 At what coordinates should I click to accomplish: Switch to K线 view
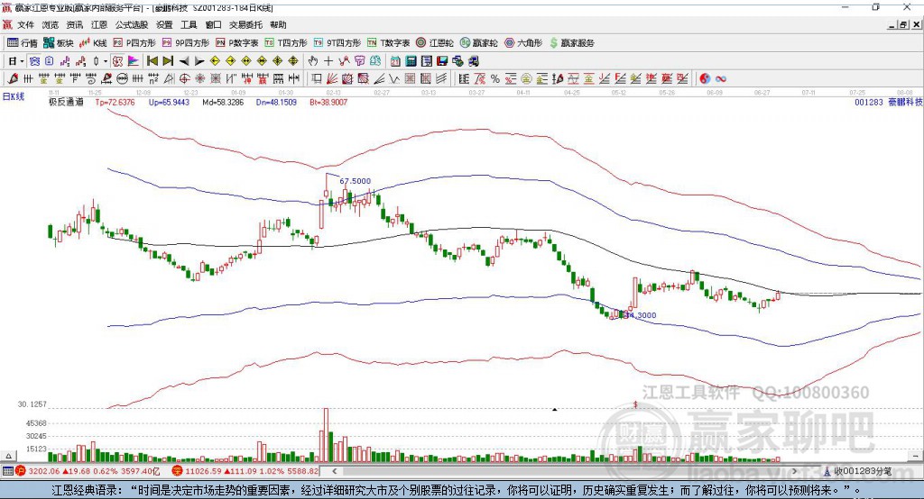pyautogui.click(x=93, y=43)
